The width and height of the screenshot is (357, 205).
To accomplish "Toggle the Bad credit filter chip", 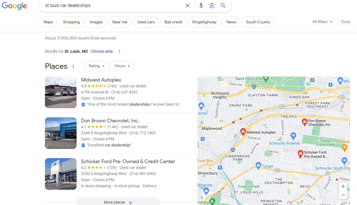I will coord(173,22).
